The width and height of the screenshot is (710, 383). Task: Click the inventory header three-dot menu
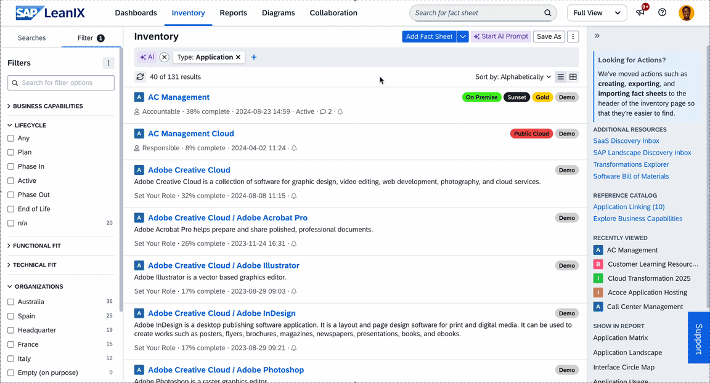573,36
